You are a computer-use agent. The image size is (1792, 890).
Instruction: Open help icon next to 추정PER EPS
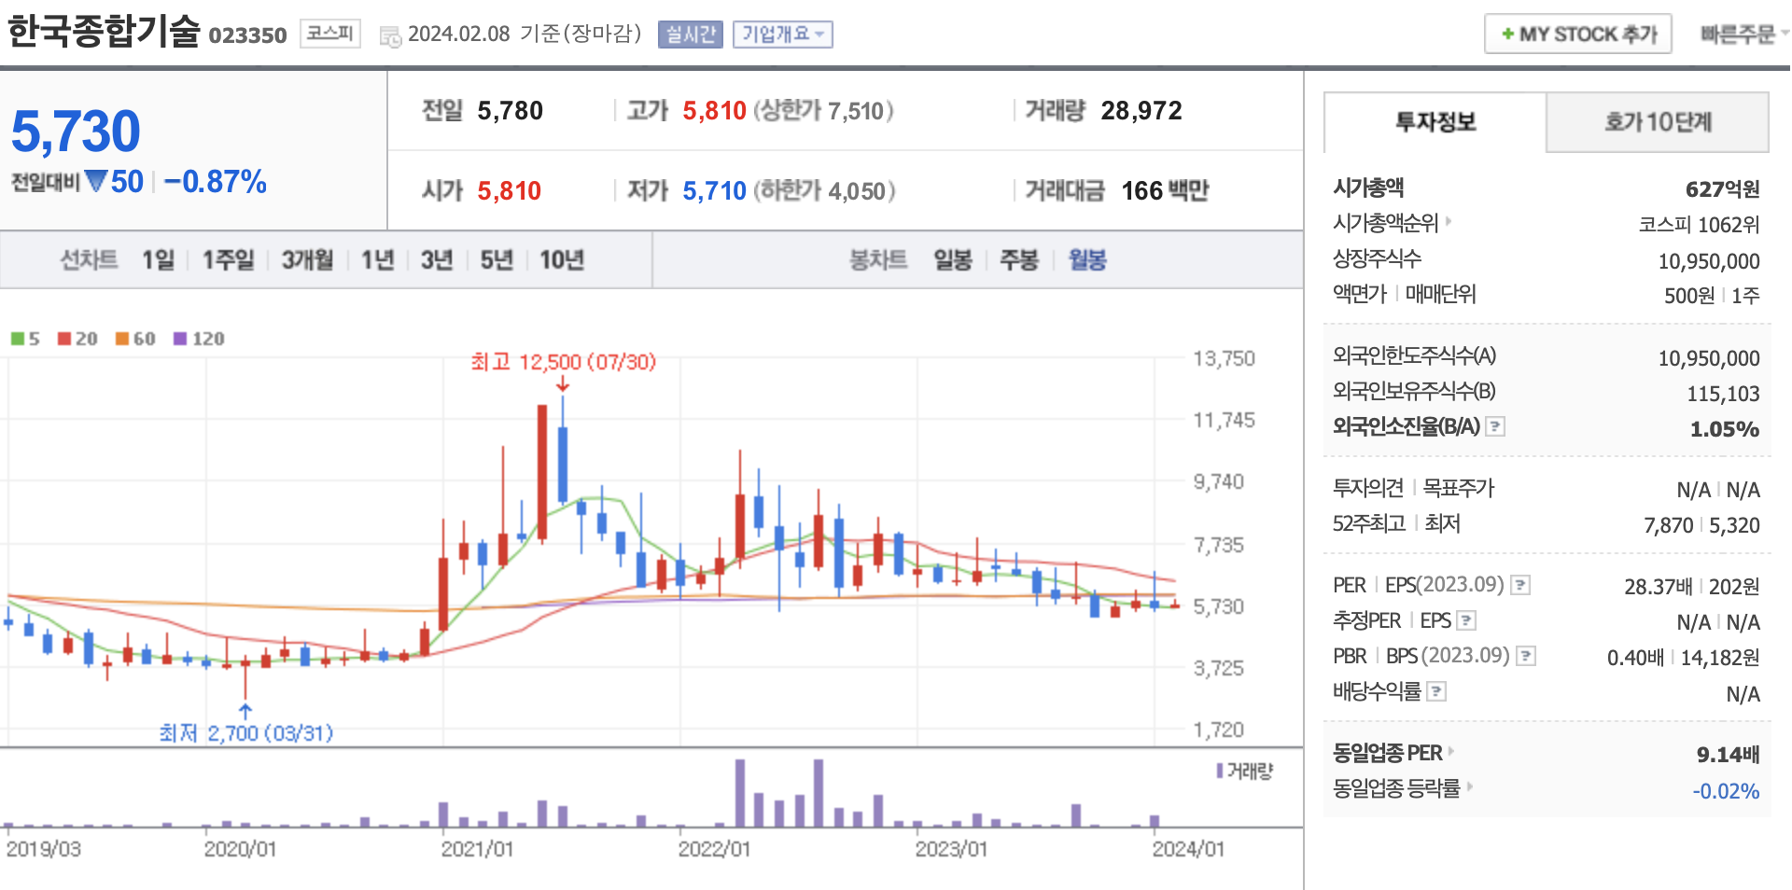coord(1466,620)
